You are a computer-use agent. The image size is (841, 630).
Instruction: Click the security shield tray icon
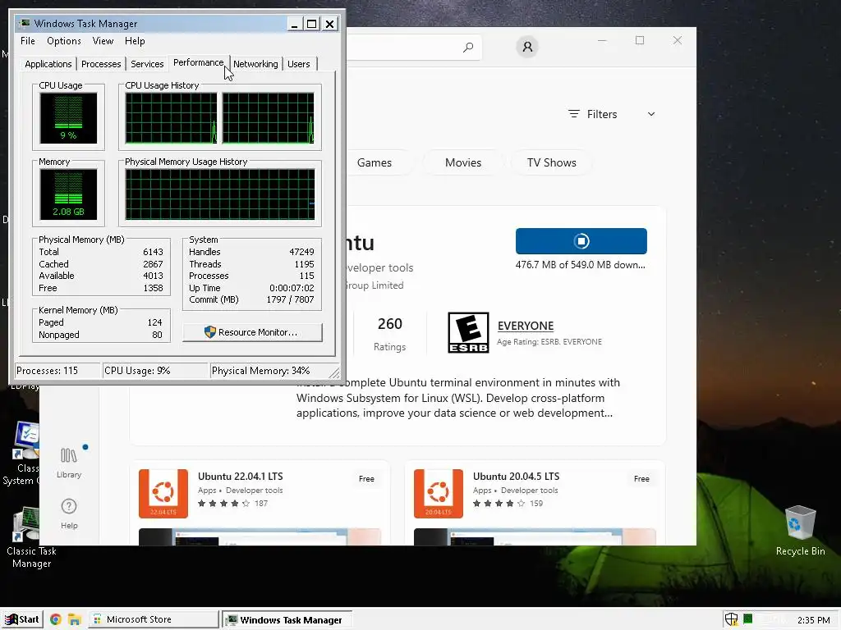tap(731, 619)
